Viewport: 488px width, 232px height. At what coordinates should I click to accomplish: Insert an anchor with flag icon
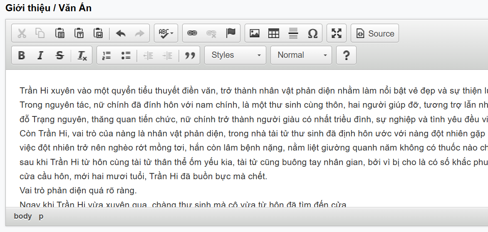230,33
